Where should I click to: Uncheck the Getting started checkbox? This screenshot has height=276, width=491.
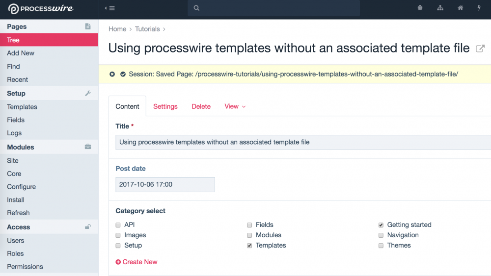click(x=381, y=225)
